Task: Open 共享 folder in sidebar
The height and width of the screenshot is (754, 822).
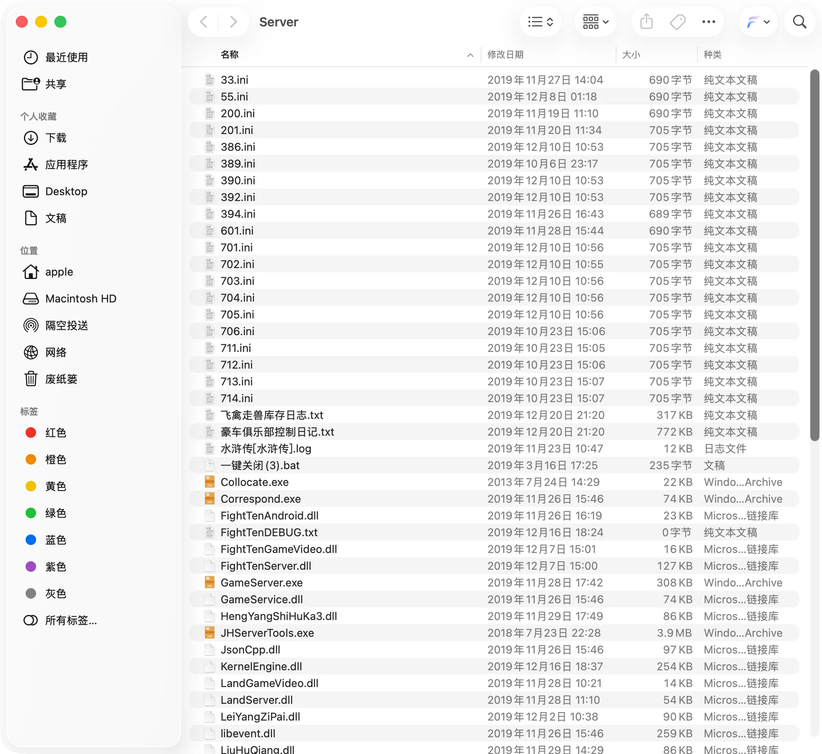Action: [x=45, y=84]
